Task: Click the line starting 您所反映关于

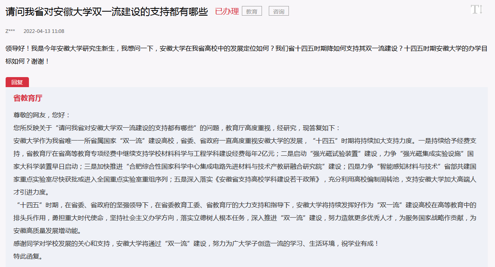Action: coord(177,128)
